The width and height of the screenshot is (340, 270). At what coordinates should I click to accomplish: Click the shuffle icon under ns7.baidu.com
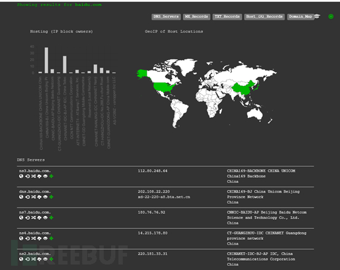tap(33, 217)
